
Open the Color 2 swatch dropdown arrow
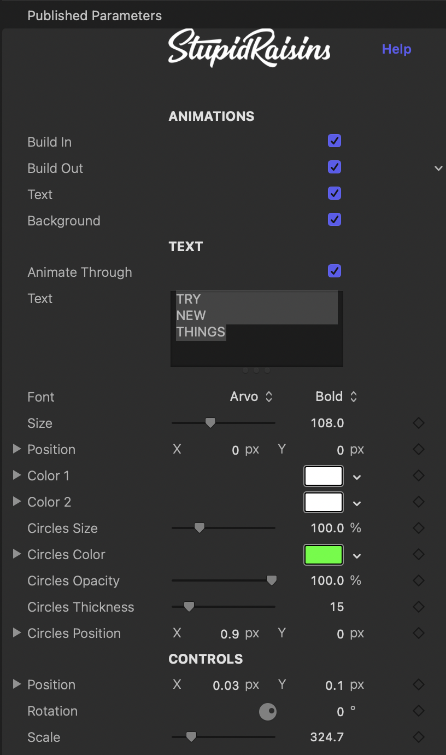(357, 503)
